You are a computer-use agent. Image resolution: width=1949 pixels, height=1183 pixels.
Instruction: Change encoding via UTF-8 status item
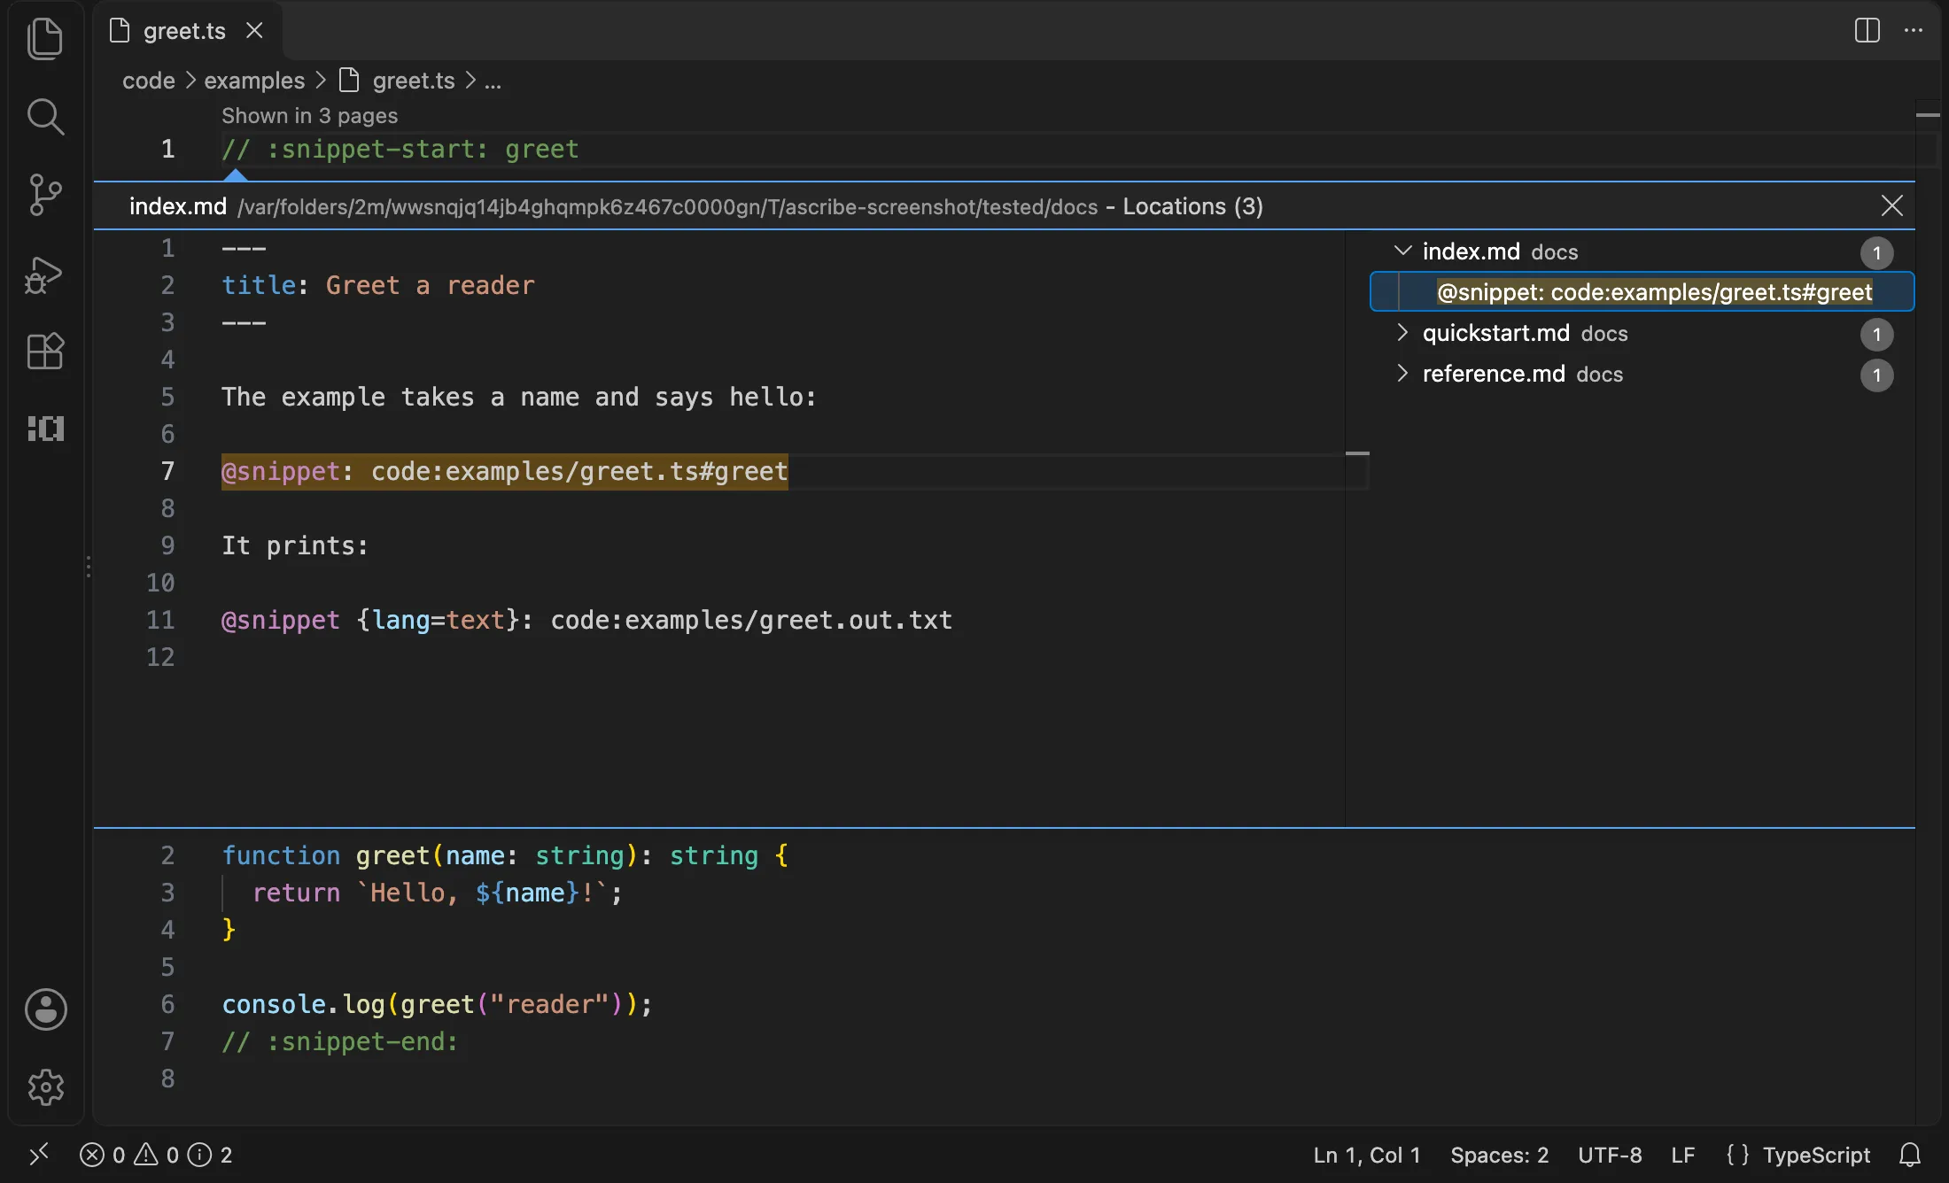(1610, 1155)
